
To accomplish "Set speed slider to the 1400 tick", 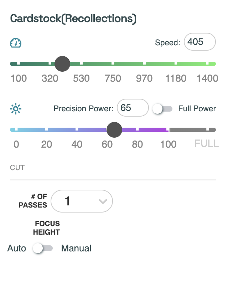I will 207,63.
